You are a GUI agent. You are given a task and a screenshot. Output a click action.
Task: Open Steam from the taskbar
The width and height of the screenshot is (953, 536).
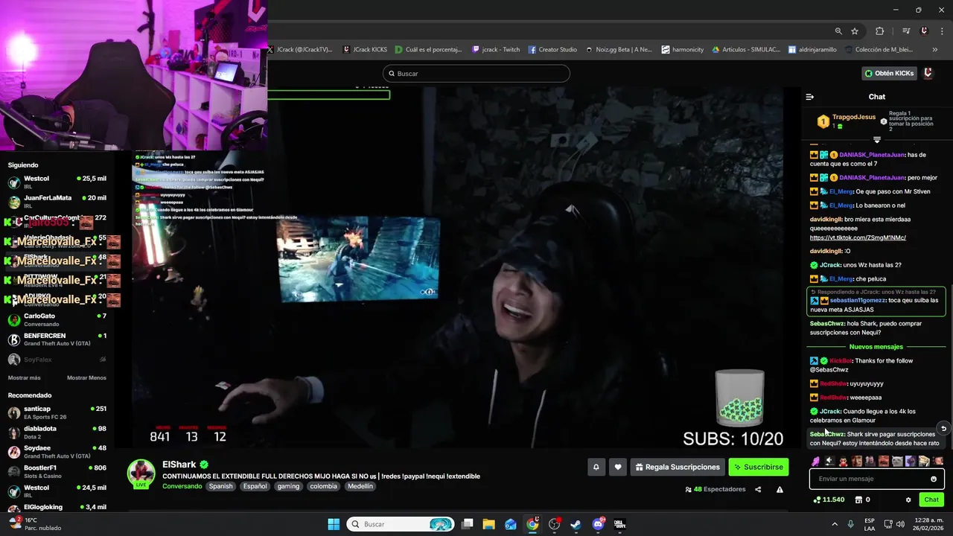tap(576, 524)
